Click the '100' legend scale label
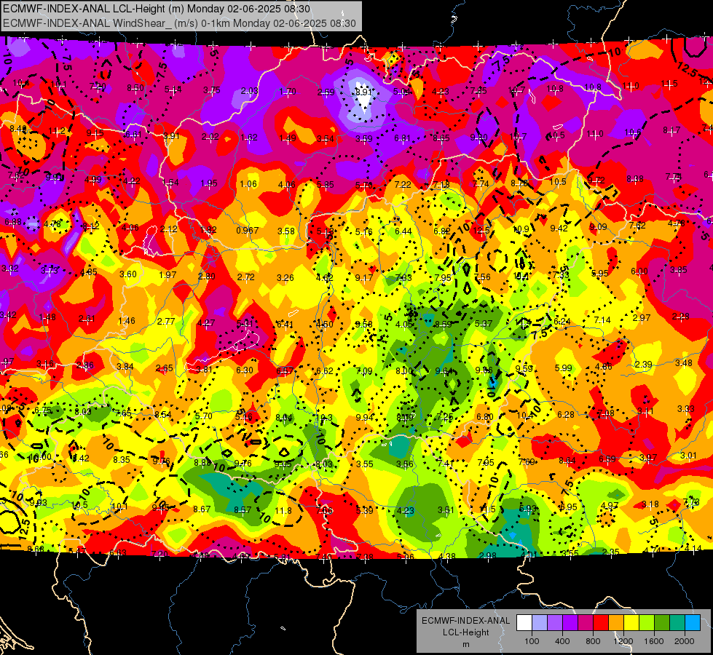The image size is (713, 655). pos(532,641)
